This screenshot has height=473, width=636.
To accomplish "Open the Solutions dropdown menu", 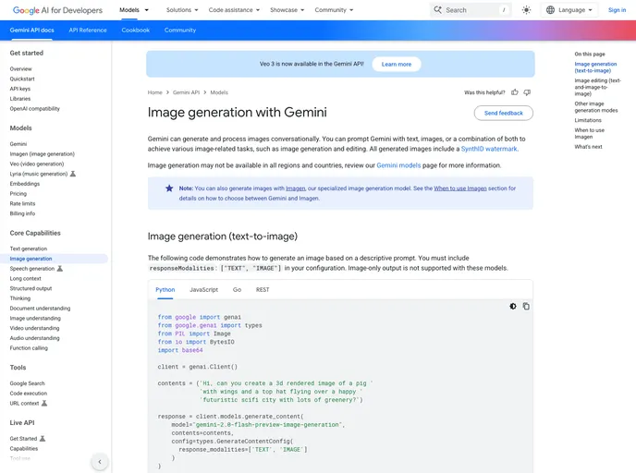I will click(182, 10).
